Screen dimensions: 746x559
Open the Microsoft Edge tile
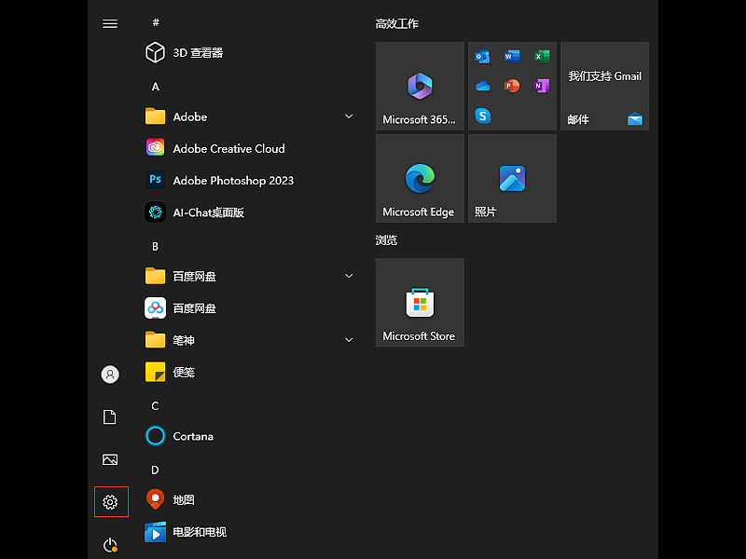click(x=421, y=178)
